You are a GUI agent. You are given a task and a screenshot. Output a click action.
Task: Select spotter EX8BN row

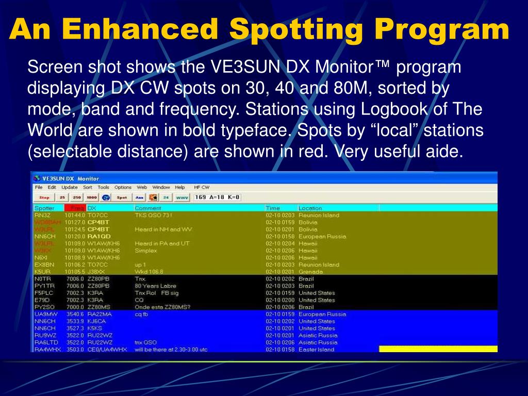44,265
